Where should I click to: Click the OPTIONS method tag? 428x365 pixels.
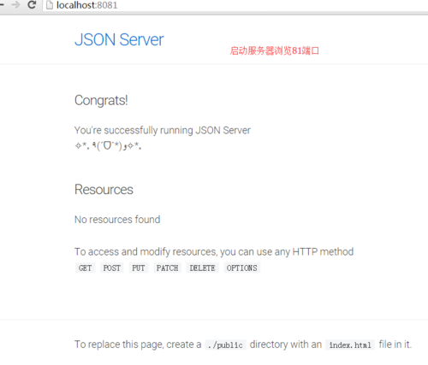[241, 268]
